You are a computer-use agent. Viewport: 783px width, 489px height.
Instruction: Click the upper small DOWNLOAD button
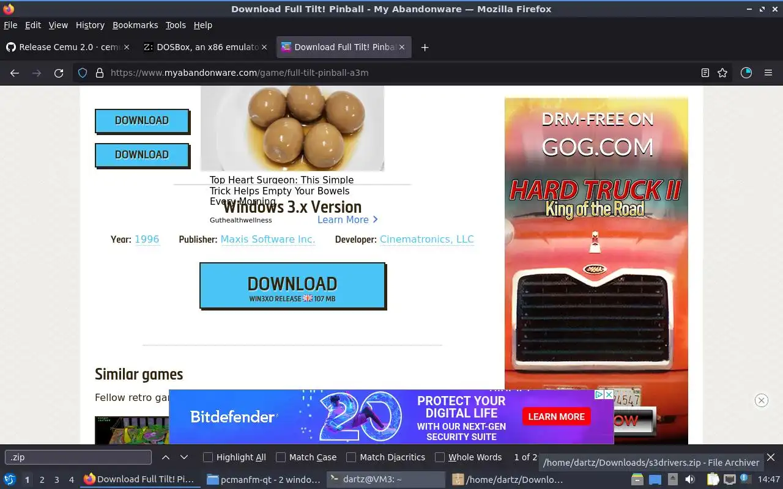pyautogui.click(x=142, y=120)
